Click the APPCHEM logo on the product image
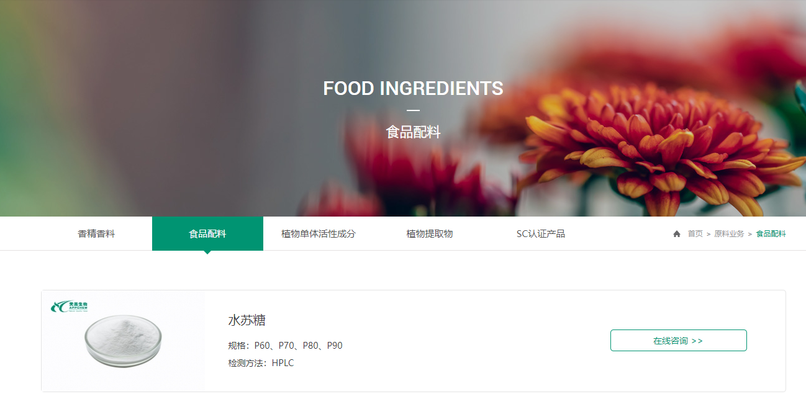 coord(70,307)
